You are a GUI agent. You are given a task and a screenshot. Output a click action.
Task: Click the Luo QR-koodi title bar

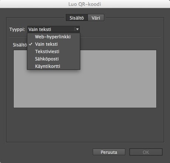[x=85, y=4]
